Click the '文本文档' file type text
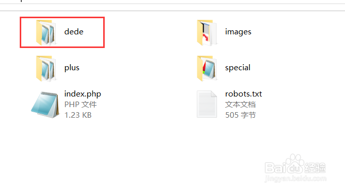The height and width of the screenshot is (191, 345). (x=240, y=105)
